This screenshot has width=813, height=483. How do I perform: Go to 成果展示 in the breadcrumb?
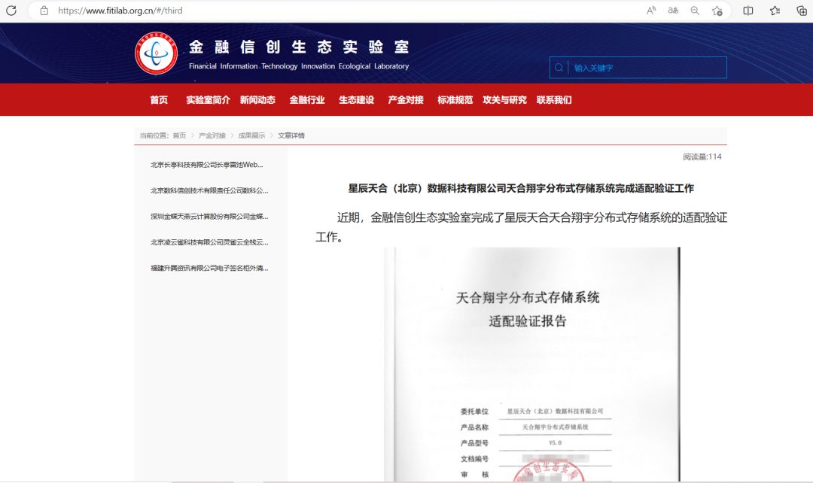(x=251, y=135)
